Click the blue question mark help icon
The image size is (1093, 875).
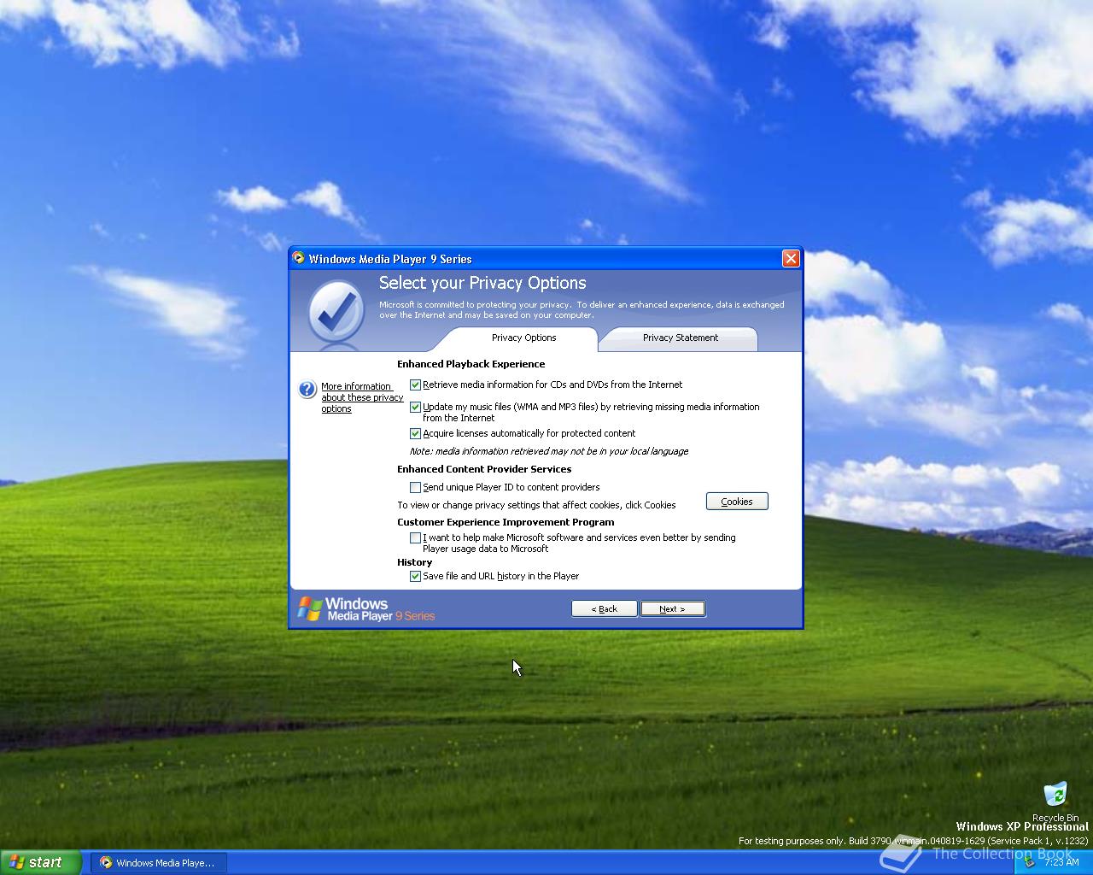click(307, 390)
